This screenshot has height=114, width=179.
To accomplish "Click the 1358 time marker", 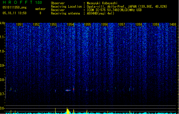I will (x=139, y=25).
